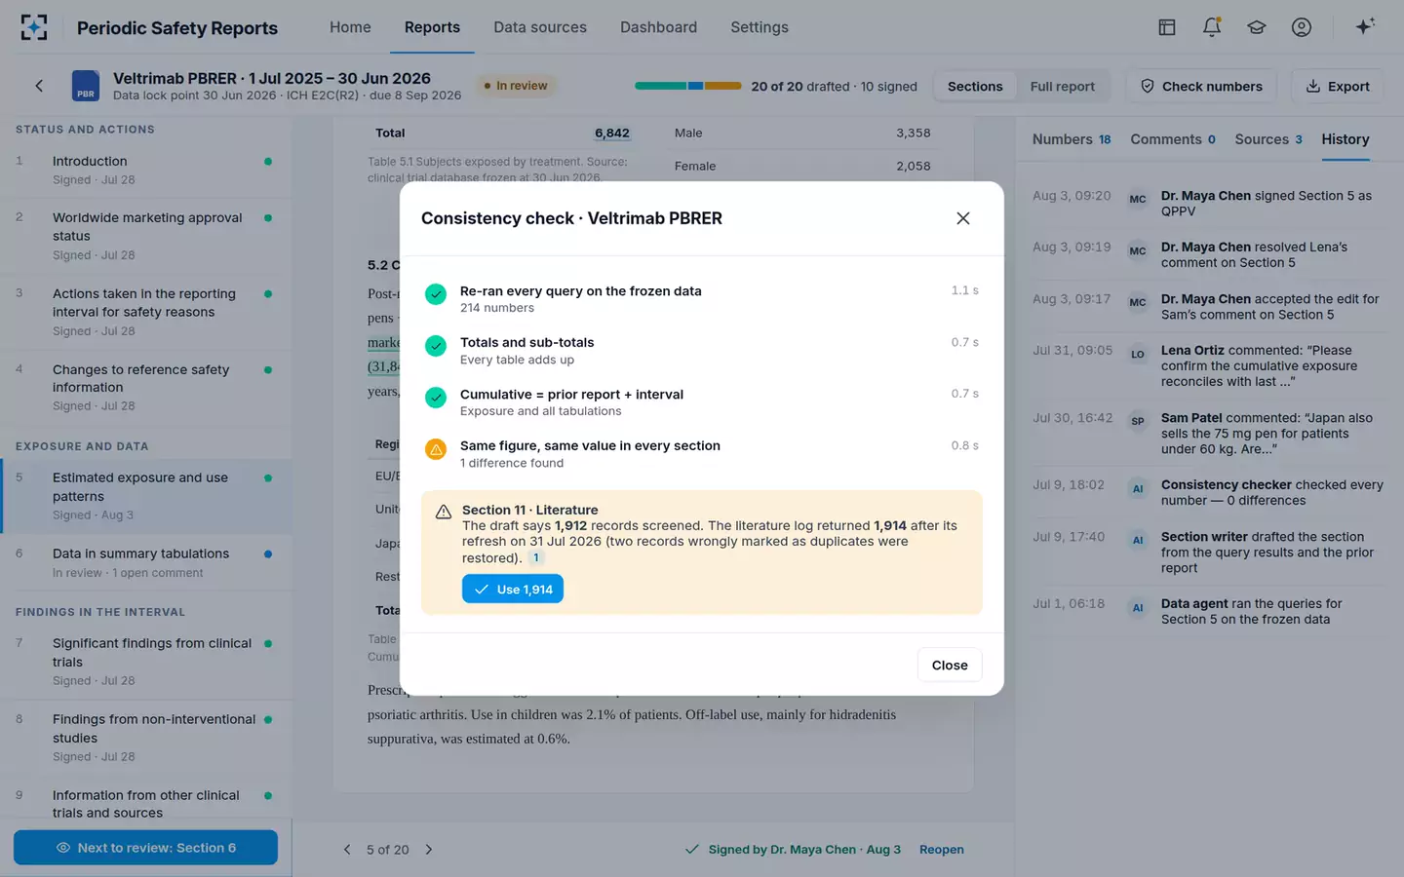Click green checkmark beside Totals and sub-totals
This screenshot has height=877, width=1404.
pyautogui.click(x=436, y=346)
